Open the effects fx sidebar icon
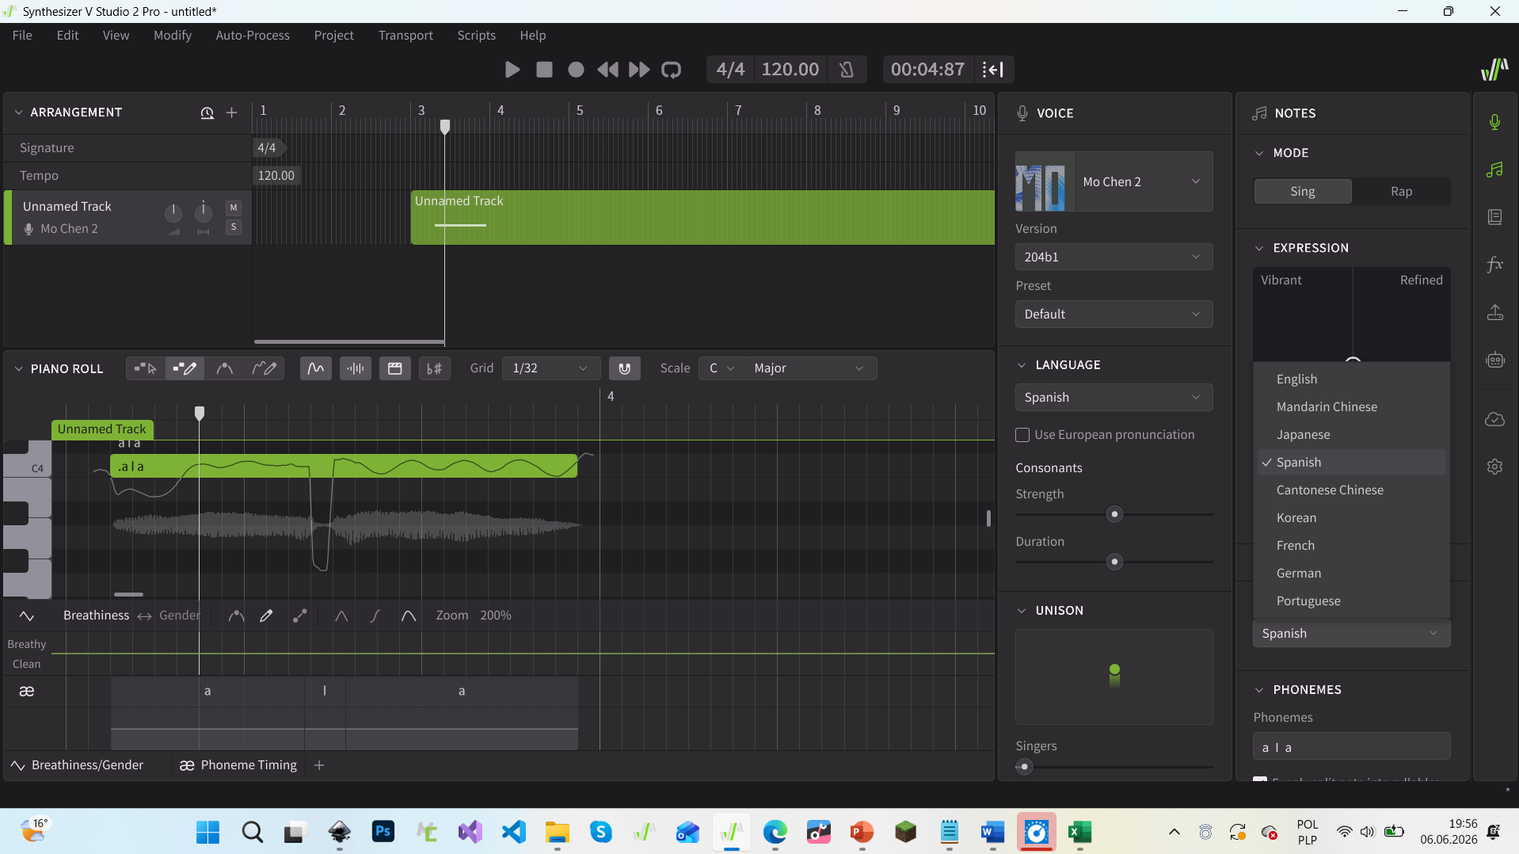The width and height of the screenshot is (1519, 854). coord(1494,265)
